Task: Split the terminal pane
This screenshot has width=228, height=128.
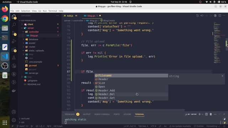Action: click(x=206, y=114)
